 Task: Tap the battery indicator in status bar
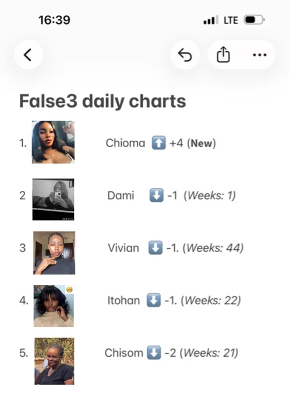pyautogui.click(x=254, y=20)
